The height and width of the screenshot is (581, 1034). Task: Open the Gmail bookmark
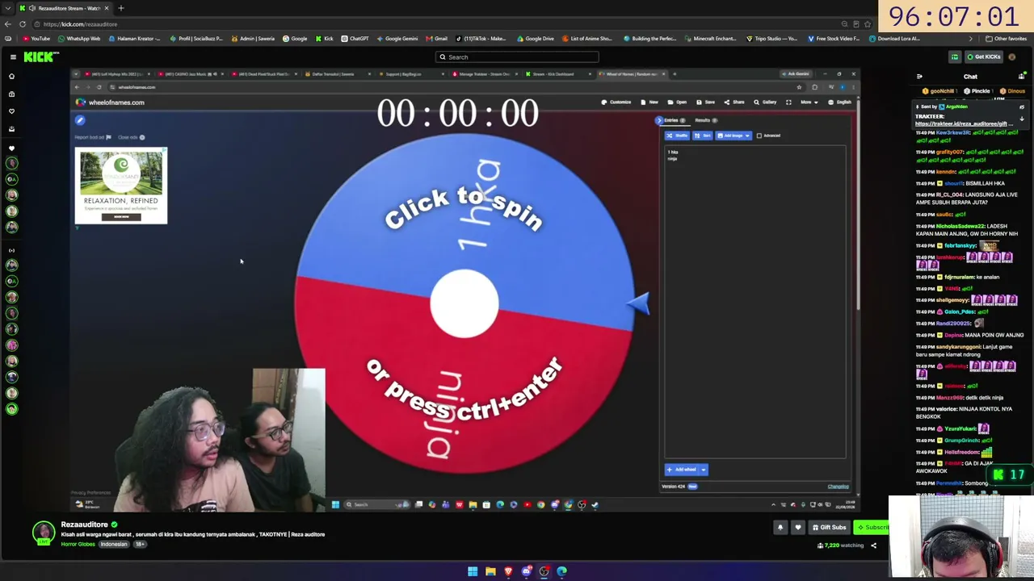pos(436,39)
